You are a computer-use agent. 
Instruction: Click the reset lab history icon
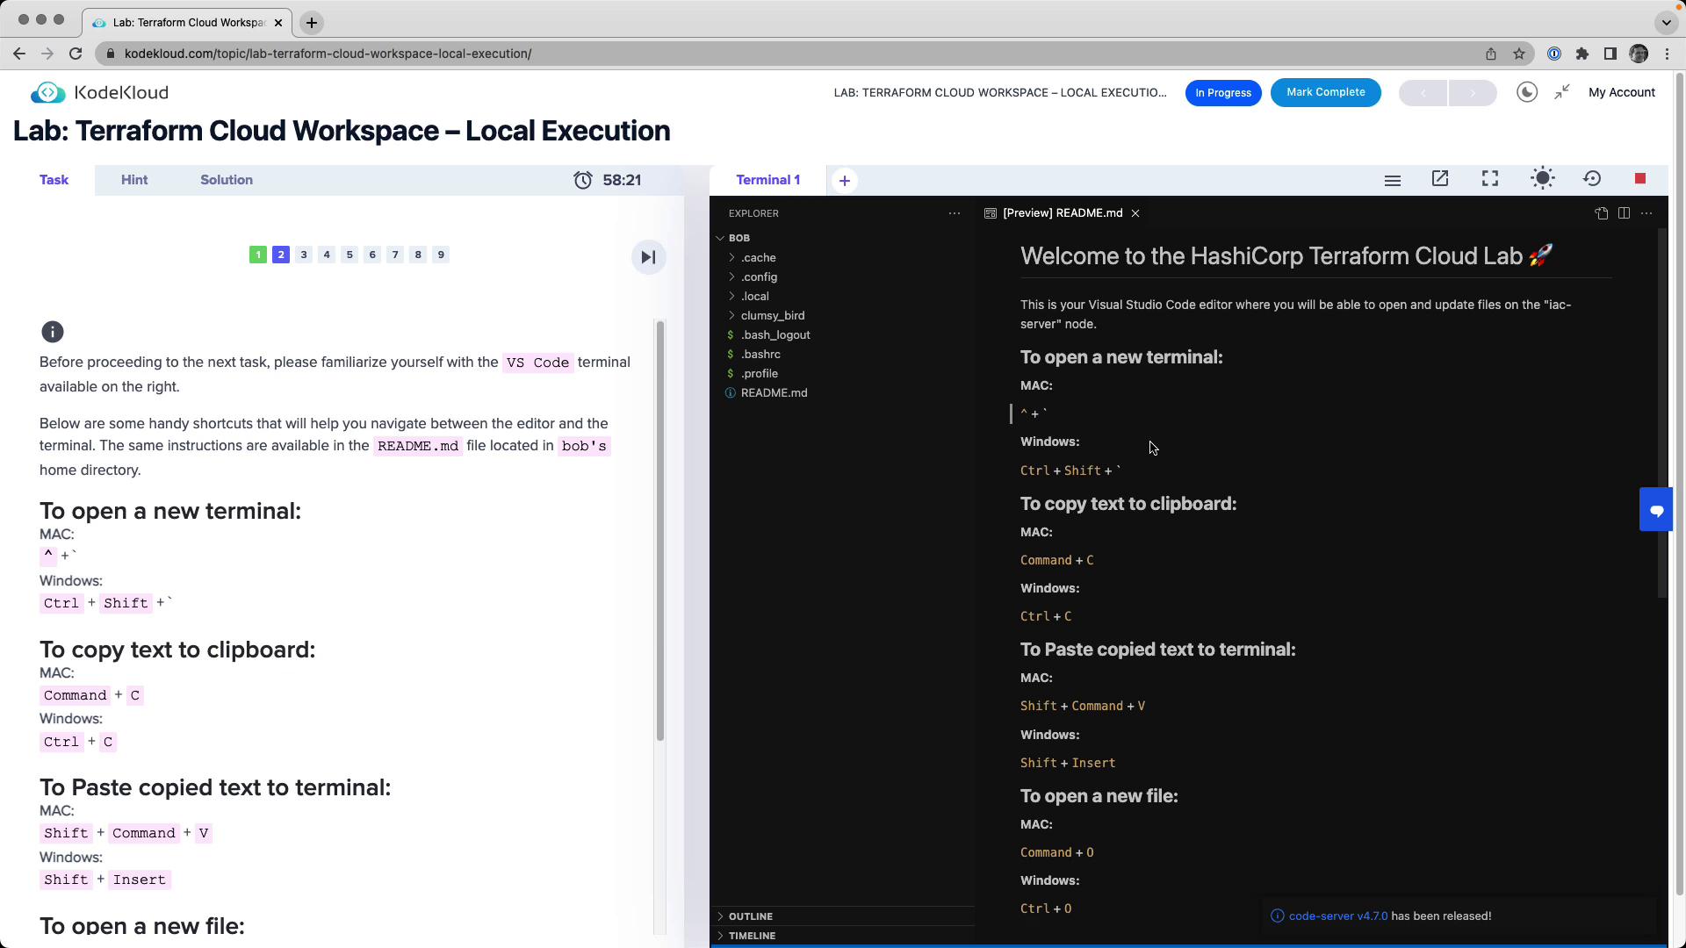pos(1592,179)
